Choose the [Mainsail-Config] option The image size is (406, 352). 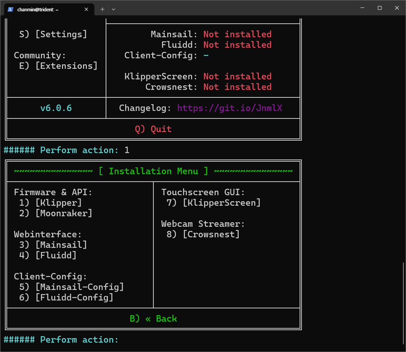79,287
